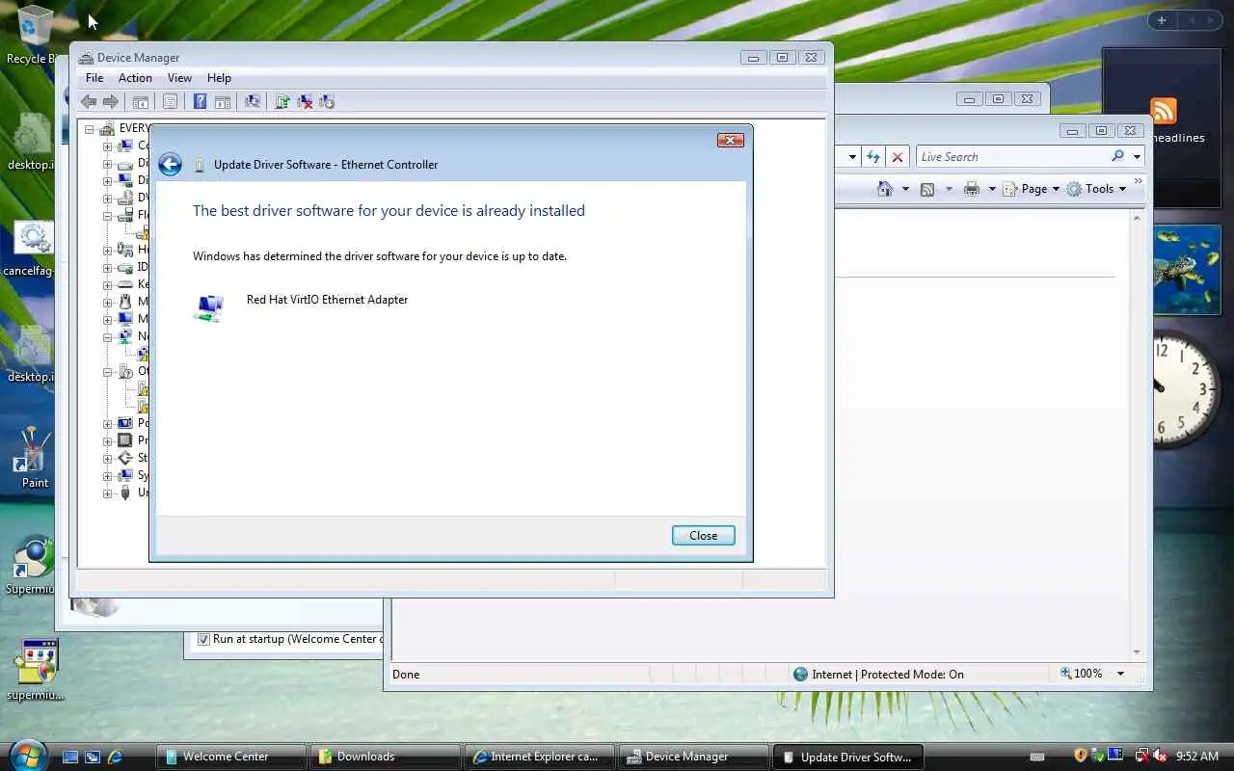Open the File menu in Device Manager
Screen dimensions: 1234x771
point(94,78)
